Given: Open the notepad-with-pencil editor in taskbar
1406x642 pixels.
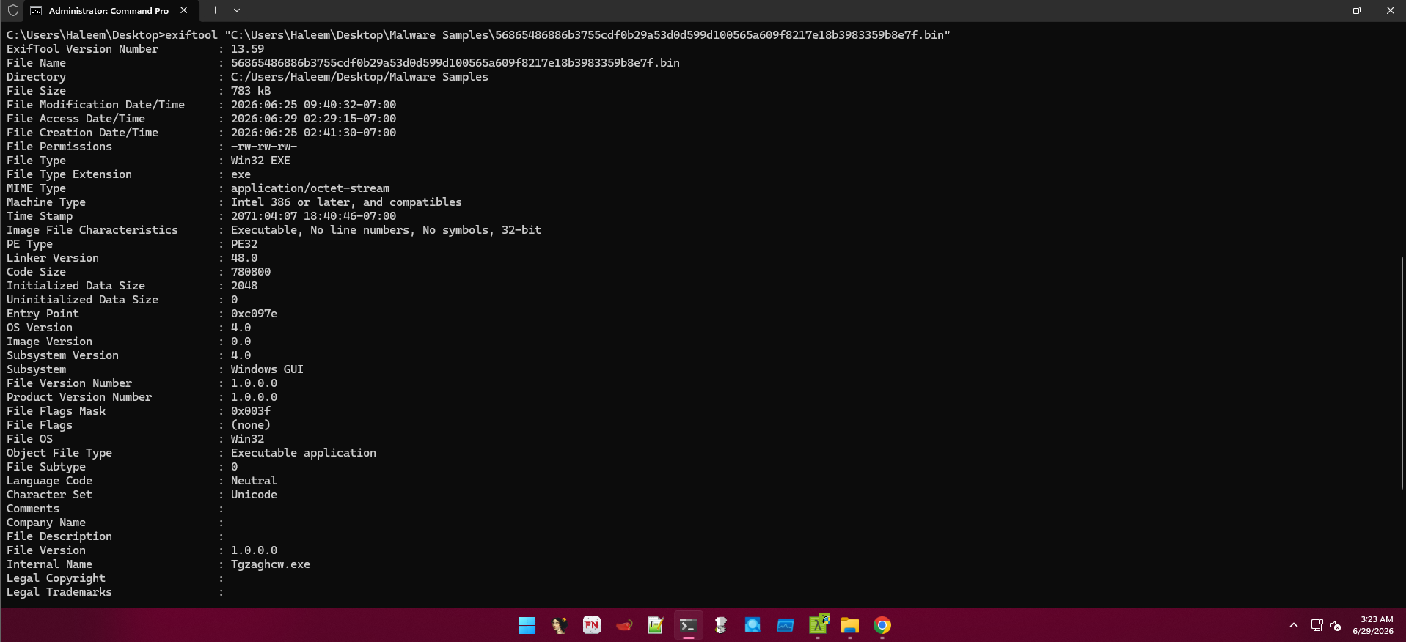Looking at the screenshot, I should pyautogui.click(x=656, y=625).
